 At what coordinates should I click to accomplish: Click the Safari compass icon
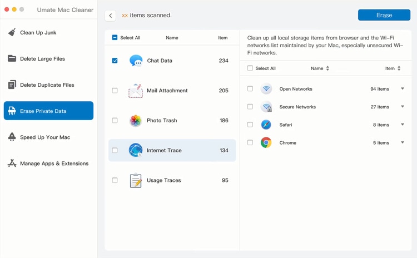(x=266, y=125)
